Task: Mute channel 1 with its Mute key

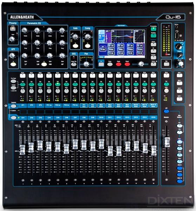Action: pos(23,76)
